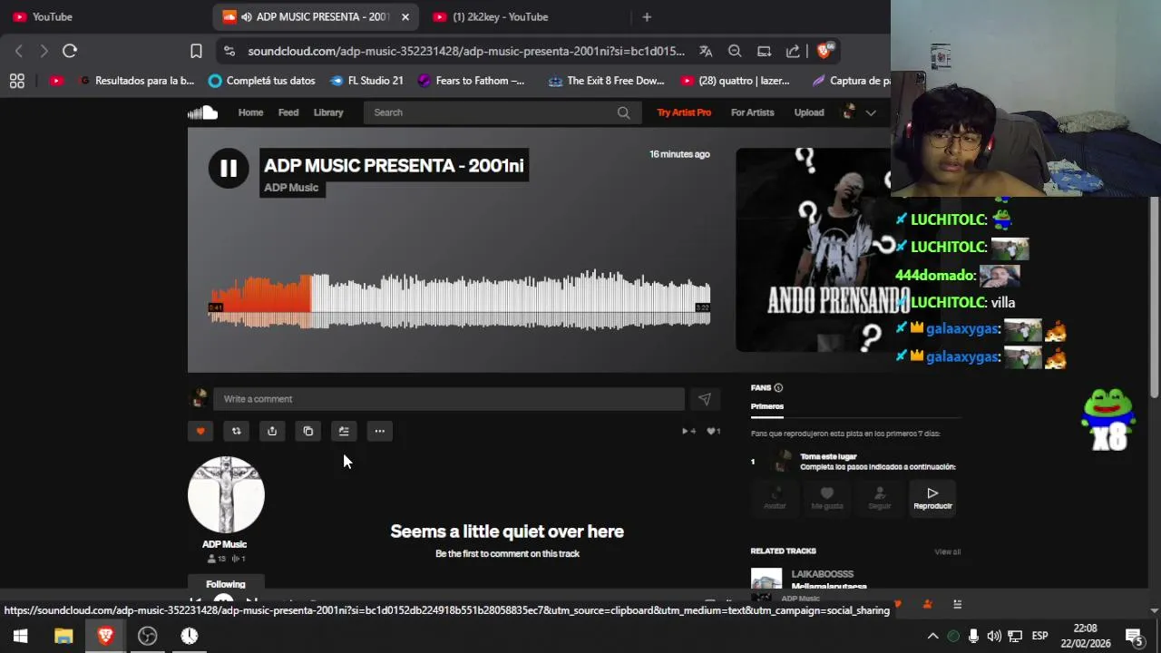Click View all for Related Tracks
The image size is (1161, 653).
pos(948,551)
